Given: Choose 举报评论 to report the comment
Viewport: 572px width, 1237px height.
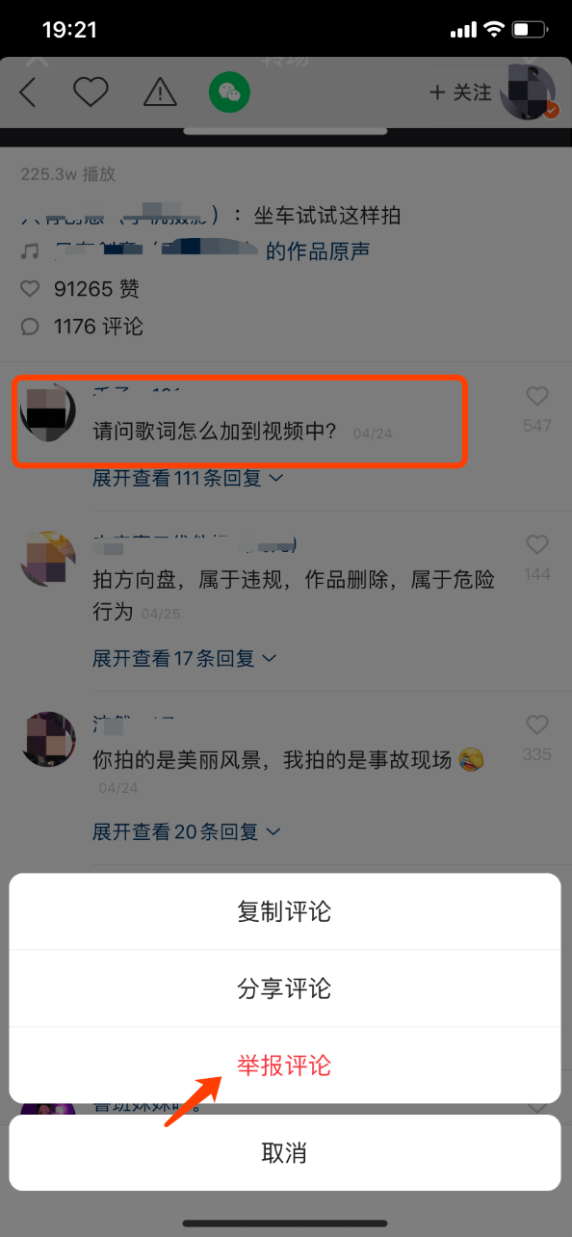Looking at the screenshot, I should [x=285, y=1066].
